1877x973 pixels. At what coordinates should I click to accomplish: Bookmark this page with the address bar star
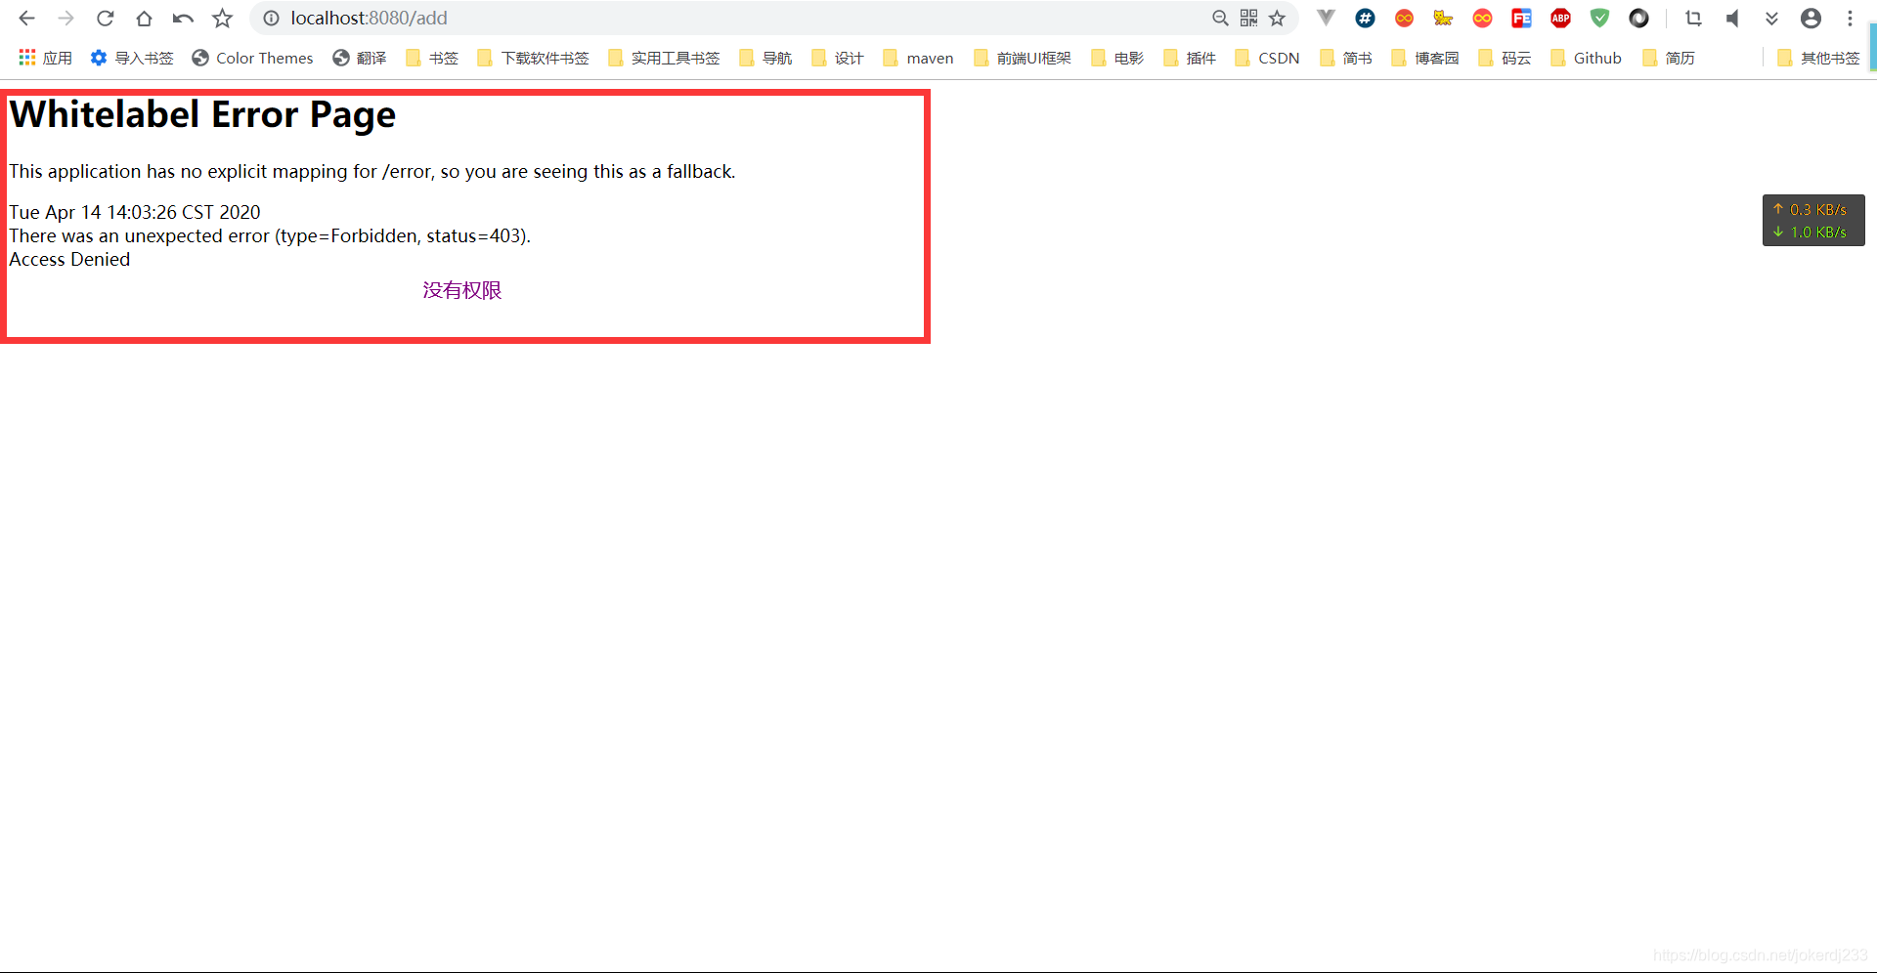(x=1277, y=19)
